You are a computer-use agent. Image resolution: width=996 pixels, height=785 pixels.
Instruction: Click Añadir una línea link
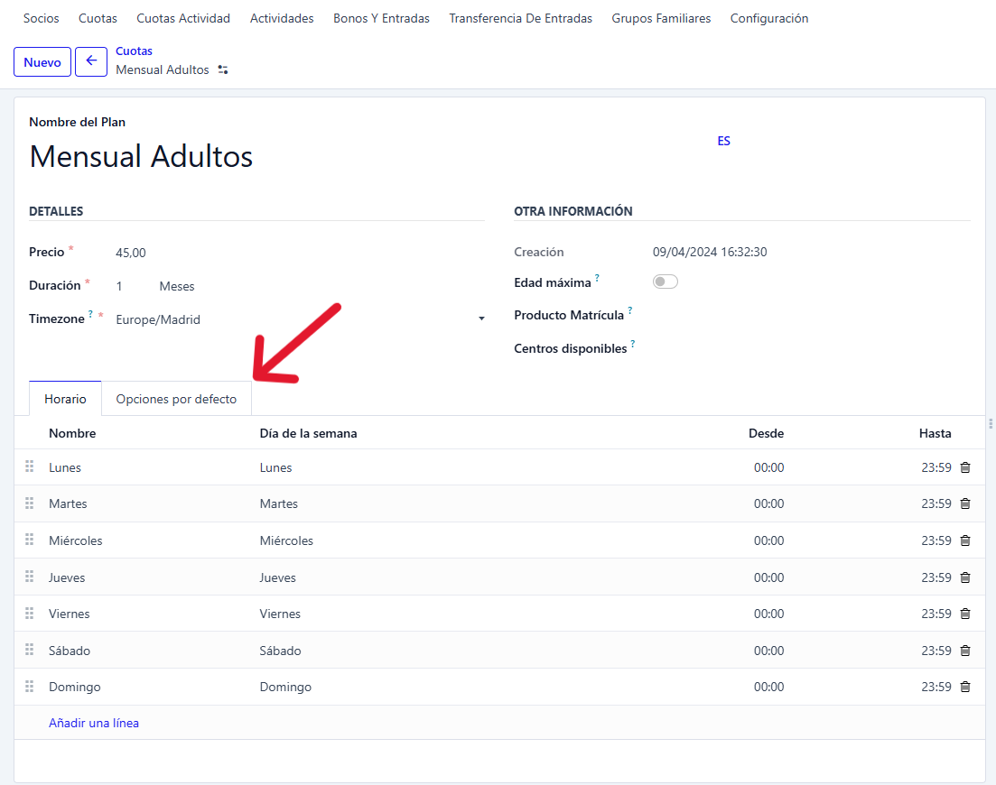tap(94, 723)
